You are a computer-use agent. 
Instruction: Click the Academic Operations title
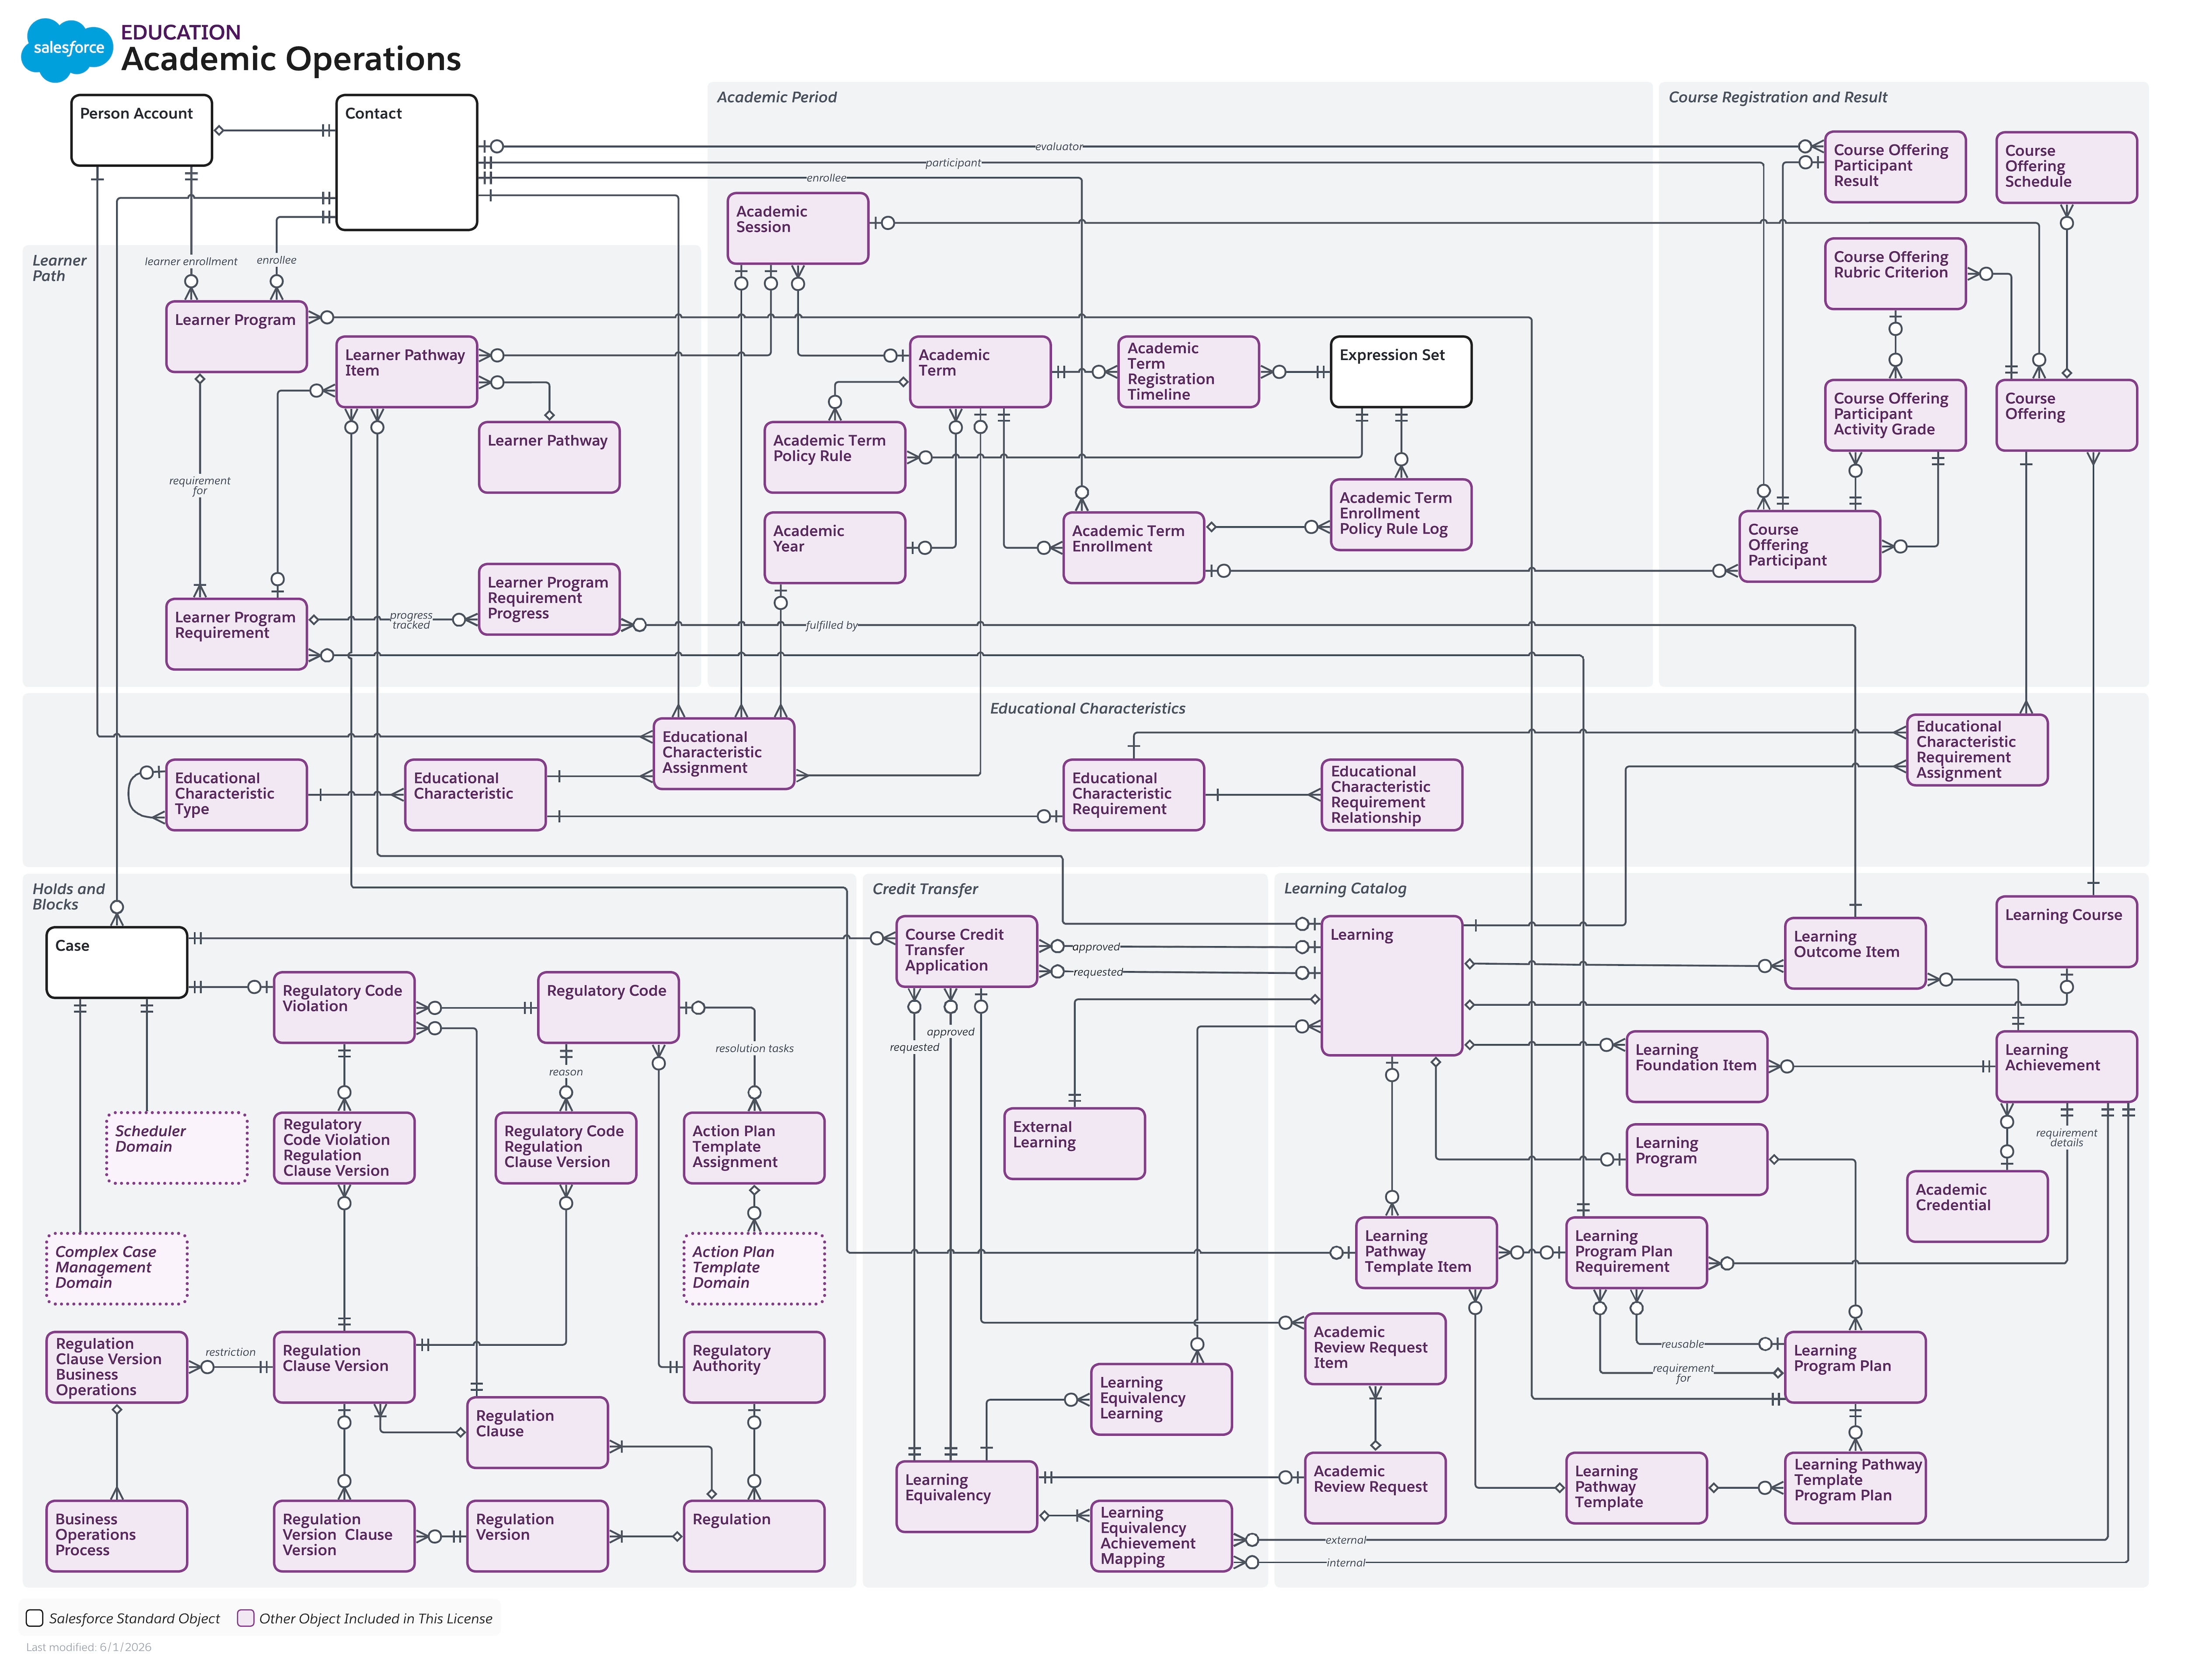[x=291, y=59]
